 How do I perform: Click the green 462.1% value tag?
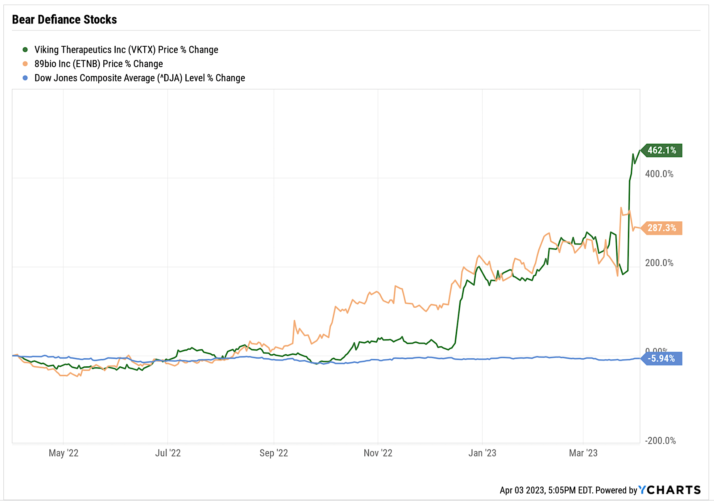click(x=662, y=150)
